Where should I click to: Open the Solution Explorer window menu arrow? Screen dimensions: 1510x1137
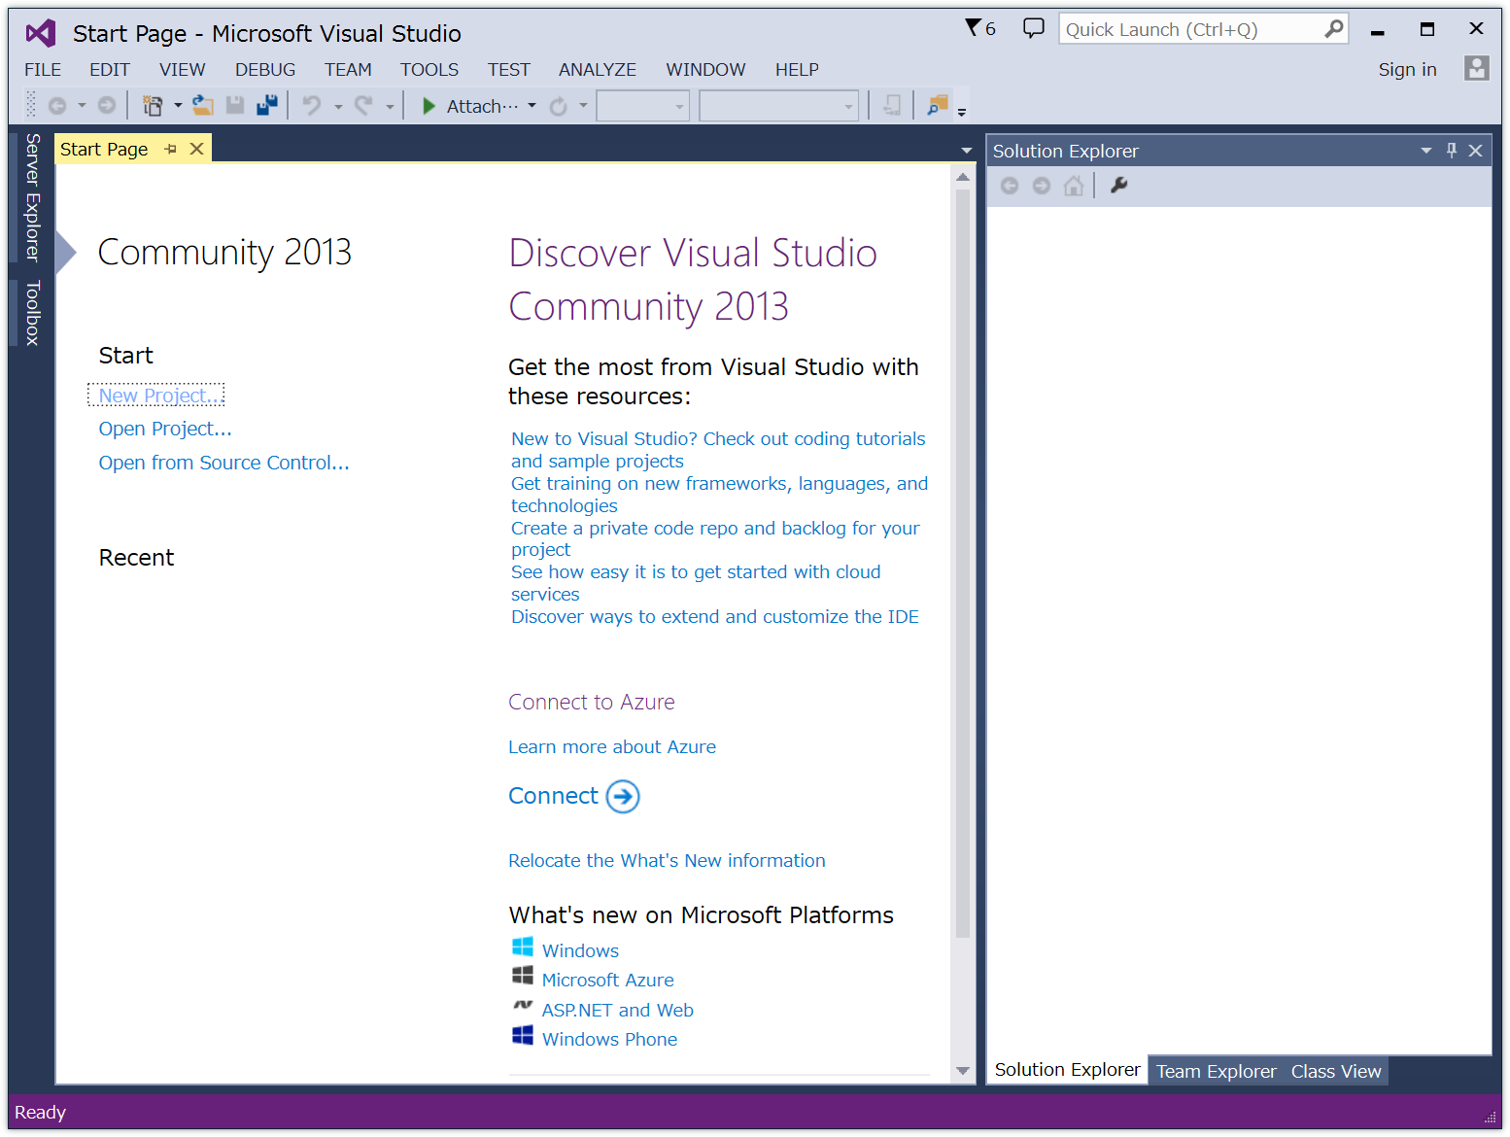[1426, 151]
